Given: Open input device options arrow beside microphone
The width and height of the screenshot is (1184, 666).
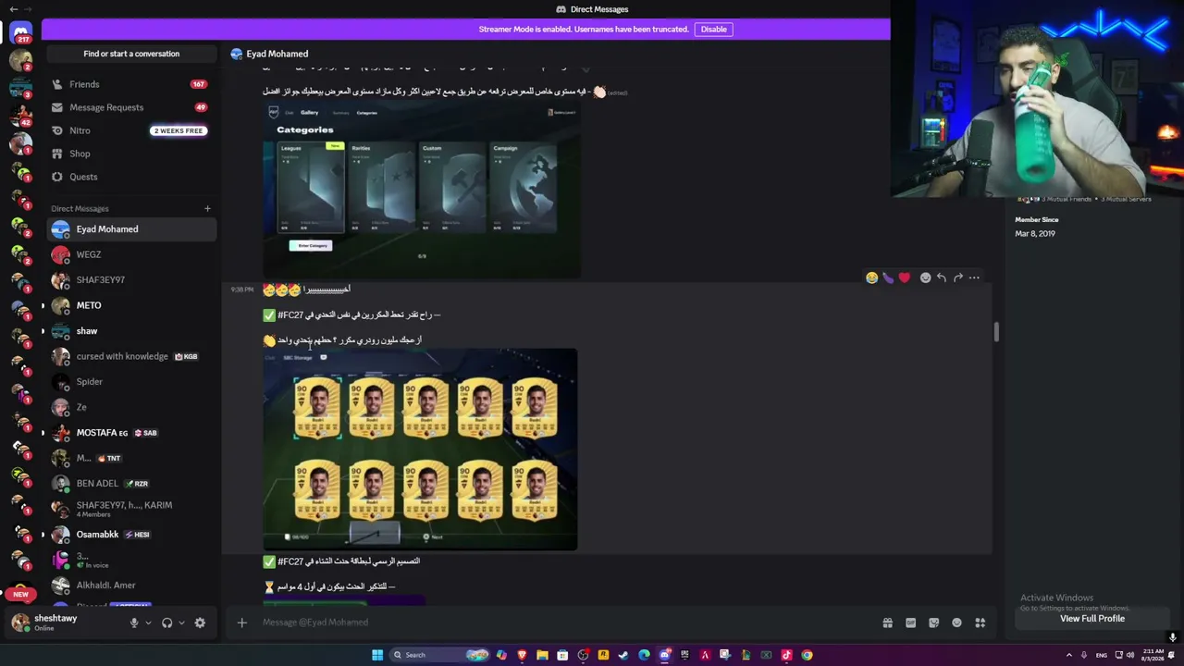Looking at the screenshot, I should (148, 623).
